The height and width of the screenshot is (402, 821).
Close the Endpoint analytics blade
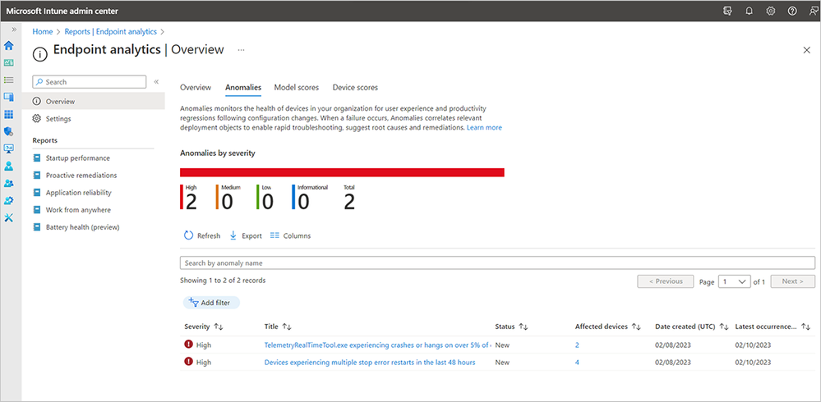[x=807, y=50]
